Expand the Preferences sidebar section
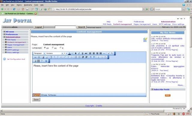 (x=4, y=34)
